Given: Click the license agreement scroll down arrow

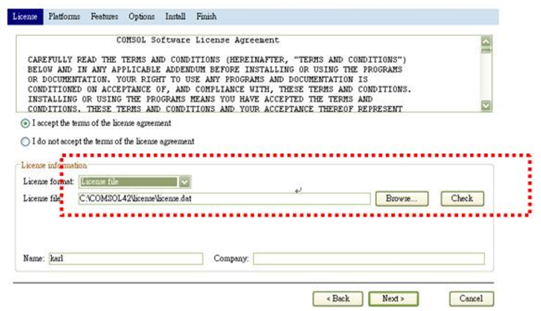Looking at the screenshot, I should click(x=486, y=105).
